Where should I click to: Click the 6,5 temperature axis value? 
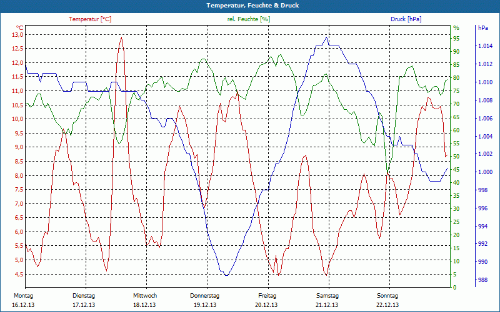pos(19,218)
